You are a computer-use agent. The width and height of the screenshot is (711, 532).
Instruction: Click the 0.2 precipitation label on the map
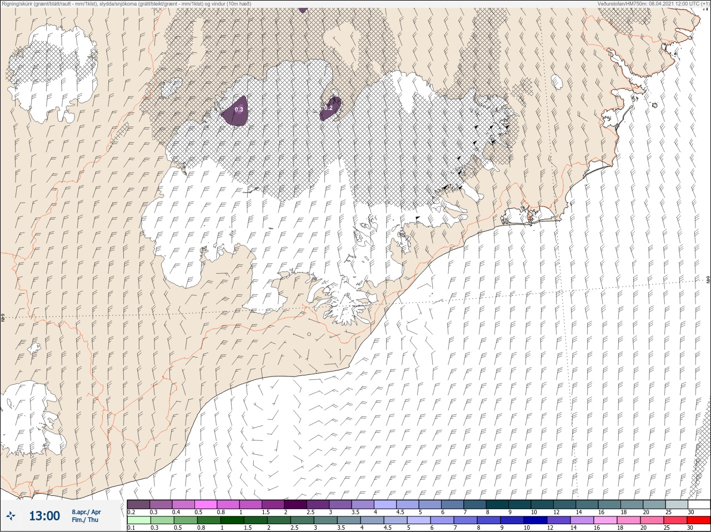(328, 108)
